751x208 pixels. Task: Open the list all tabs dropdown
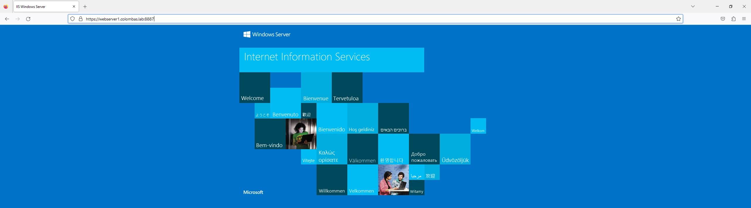point(693,6)
